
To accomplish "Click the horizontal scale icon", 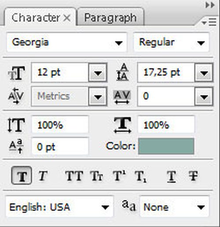I will (x=122, y=125).
